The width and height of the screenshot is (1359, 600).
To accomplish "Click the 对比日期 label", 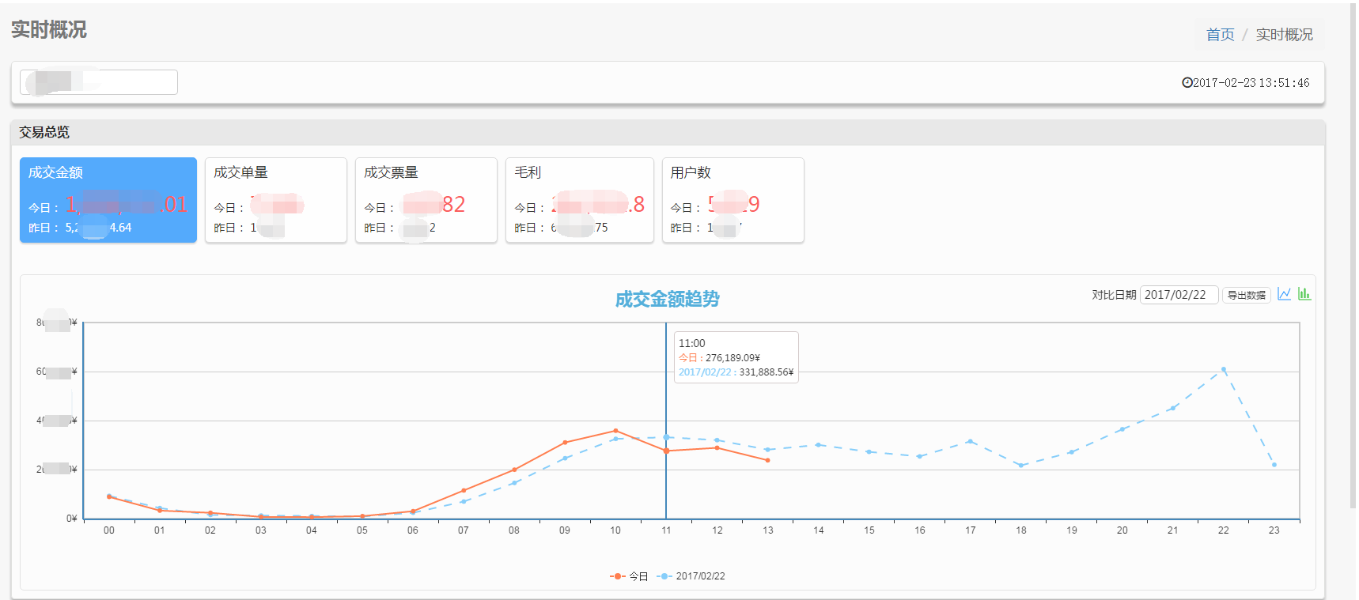I will (x=1114, y=295).
